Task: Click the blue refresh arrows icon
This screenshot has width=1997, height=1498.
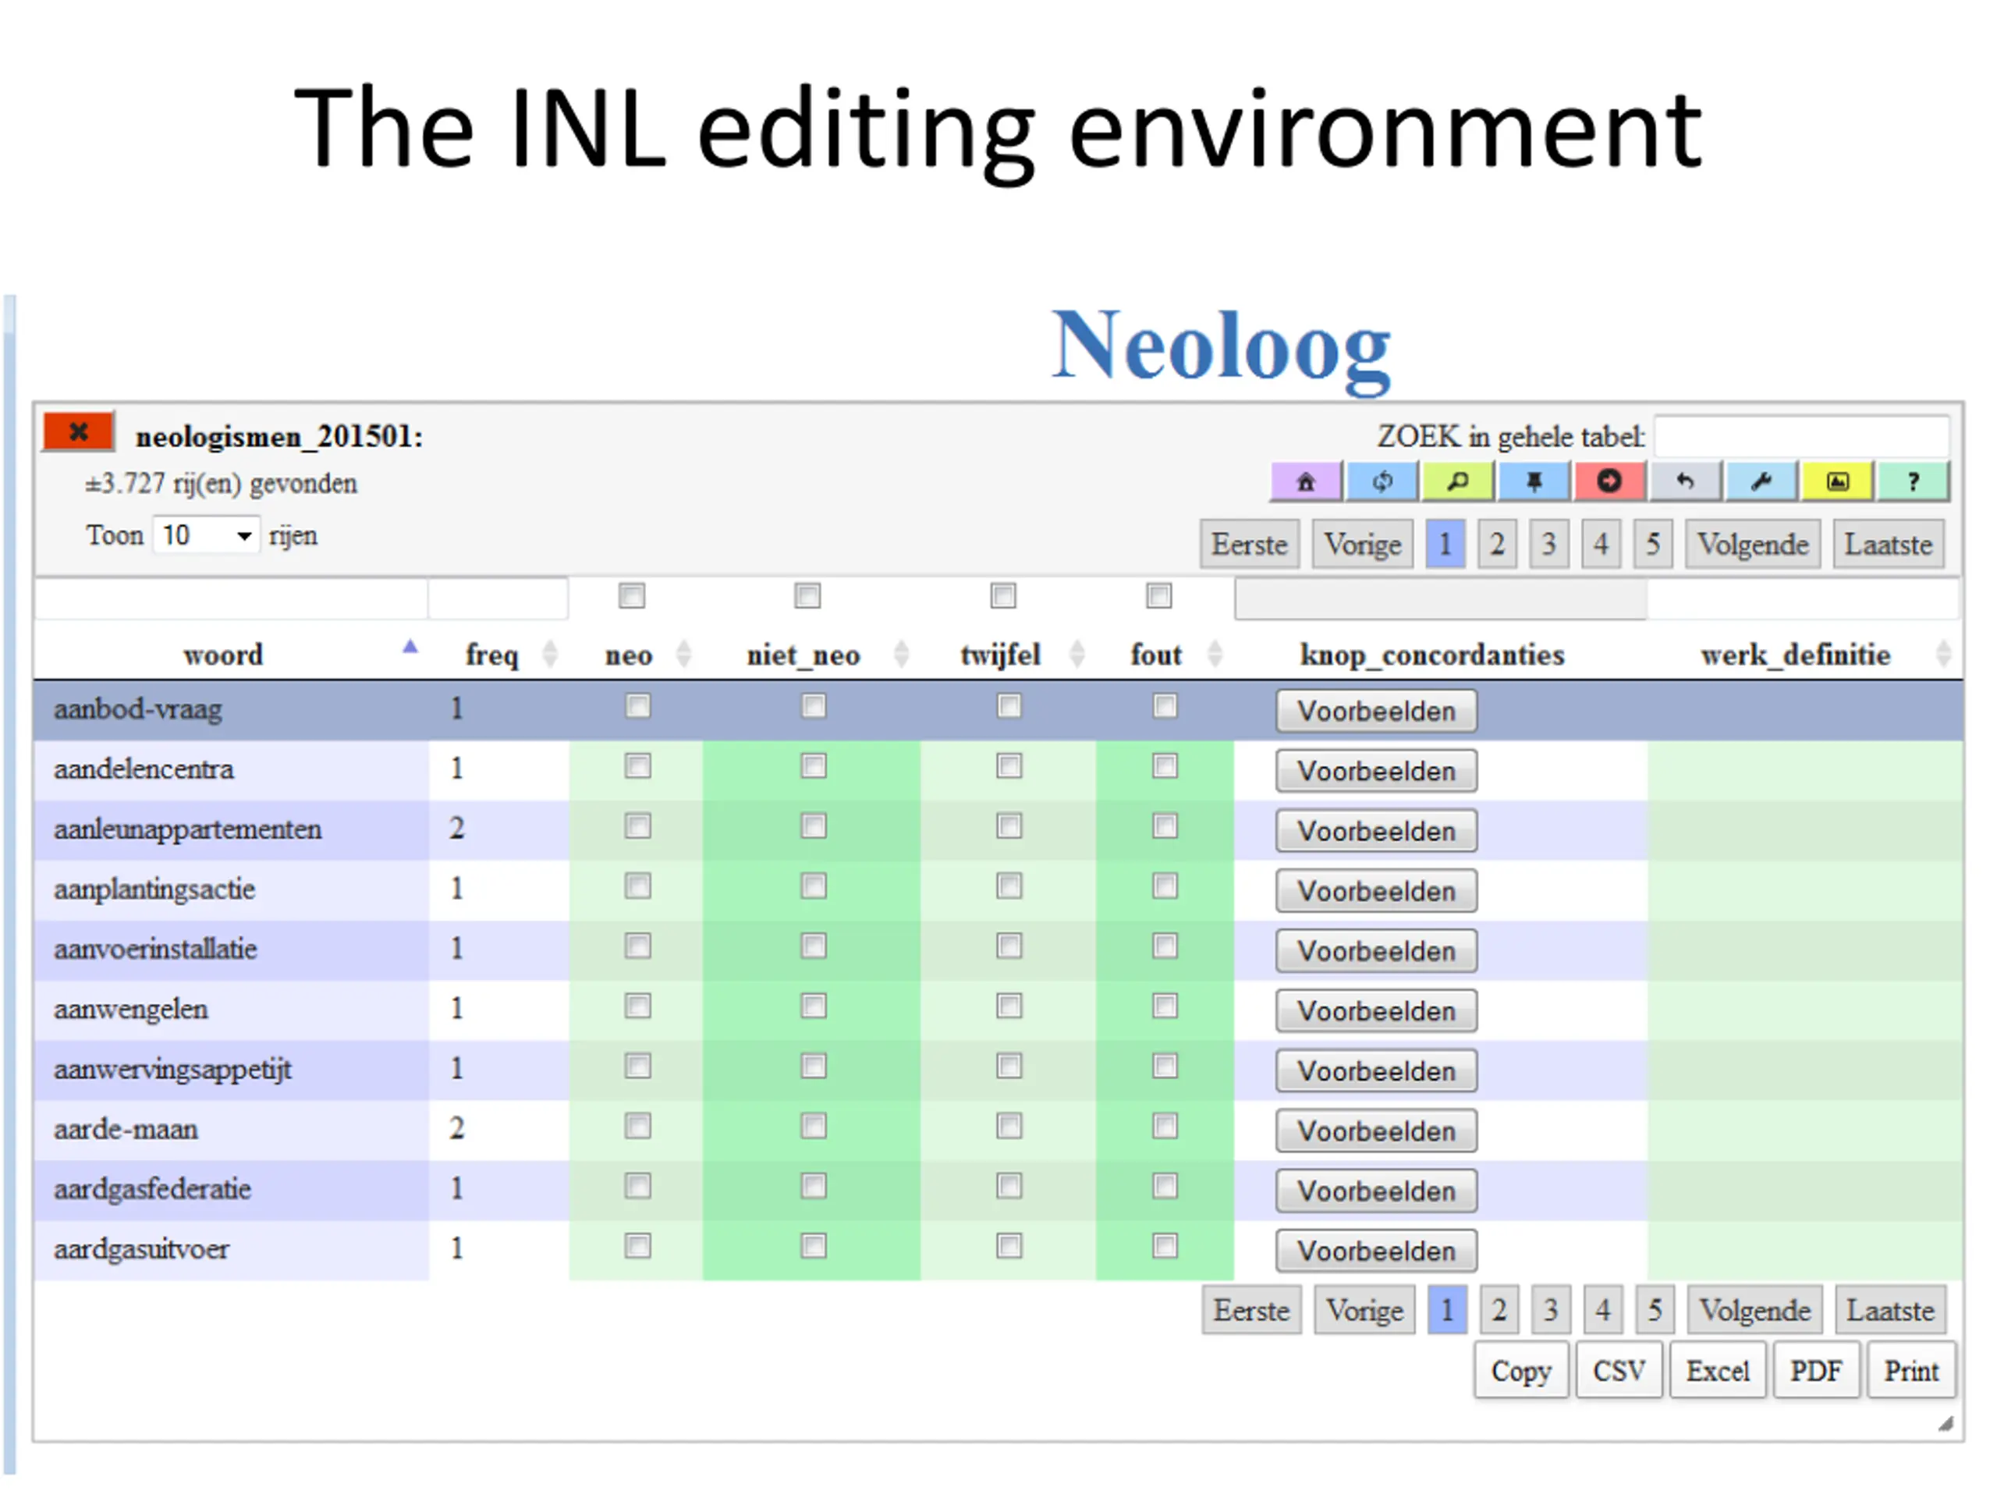Action: (x=1382, y=481)
